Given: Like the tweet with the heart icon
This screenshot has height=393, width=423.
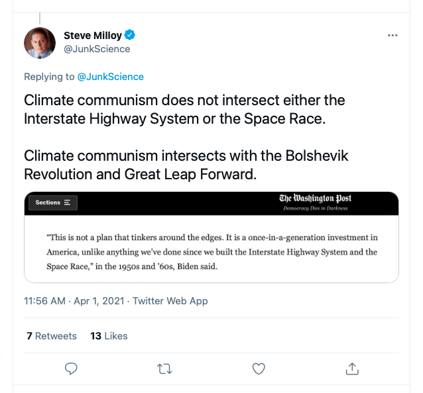Looking at the screenshot, I should (259, 368).
